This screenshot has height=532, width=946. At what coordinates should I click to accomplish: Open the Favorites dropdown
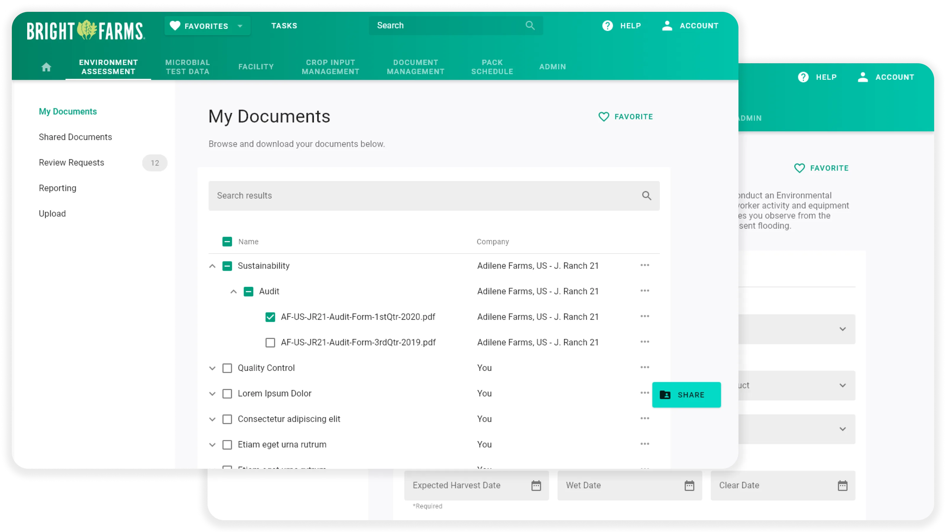[x=207, y=26]
